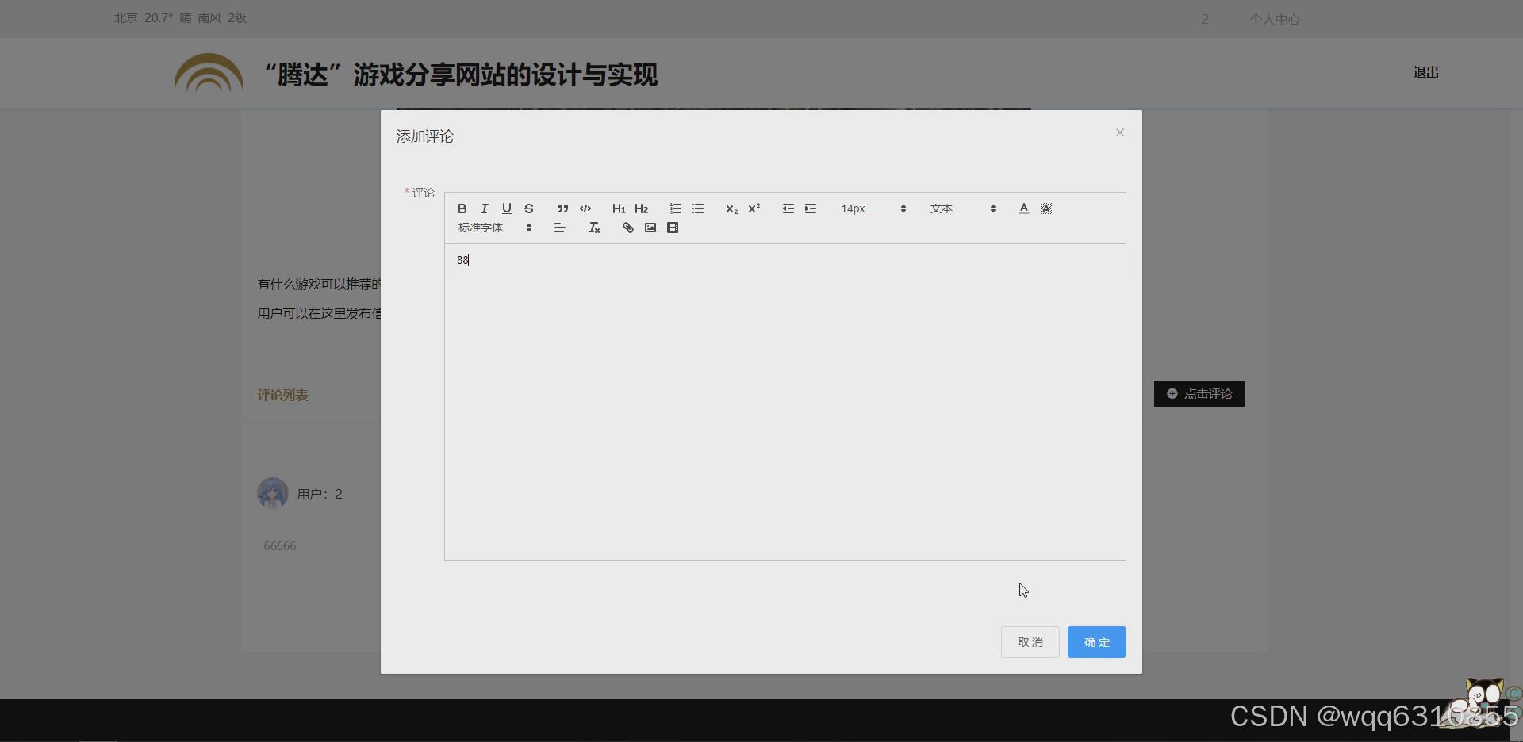Insert an image into the comment
The image size is (1523, 742).
(x=650, y=228)
